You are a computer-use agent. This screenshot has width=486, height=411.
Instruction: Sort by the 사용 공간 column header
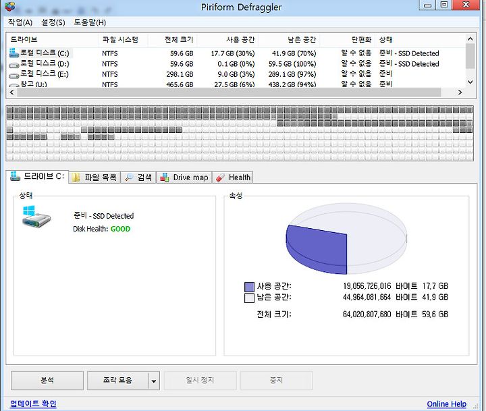coord(228,40)
